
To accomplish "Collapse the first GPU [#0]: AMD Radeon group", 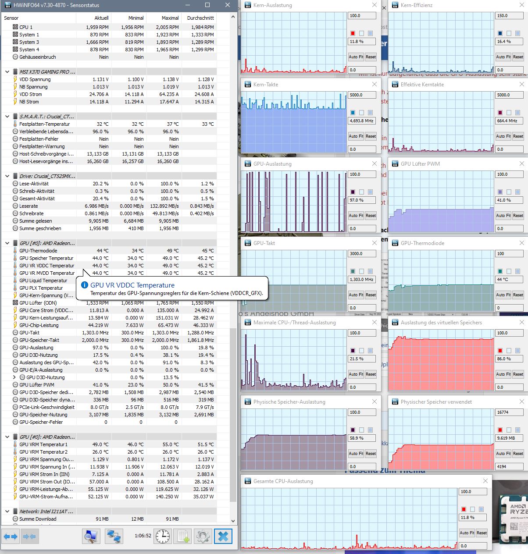I will click(x=7, y=243).
